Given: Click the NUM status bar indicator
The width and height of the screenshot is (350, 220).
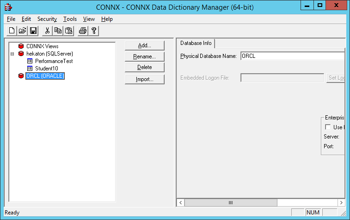Looking at the screenshot, I should 313,213.
